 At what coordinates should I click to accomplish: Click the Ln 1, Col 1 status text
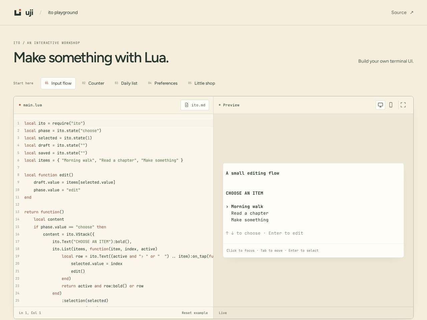(30, 313)
